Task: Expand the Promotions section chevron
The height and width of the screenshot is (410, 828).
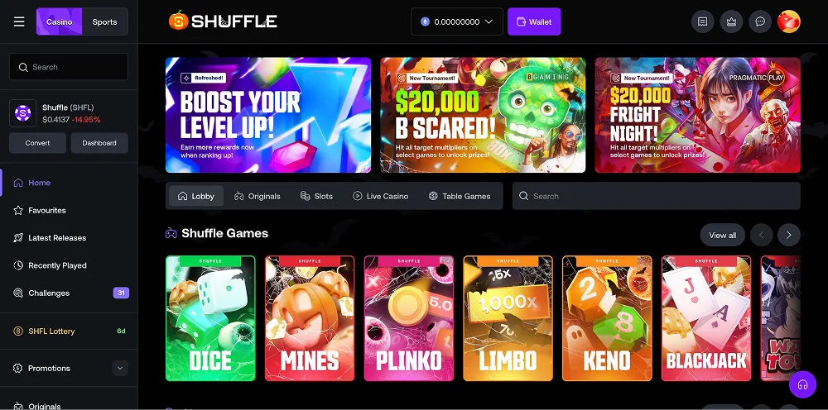Action: 120,368
